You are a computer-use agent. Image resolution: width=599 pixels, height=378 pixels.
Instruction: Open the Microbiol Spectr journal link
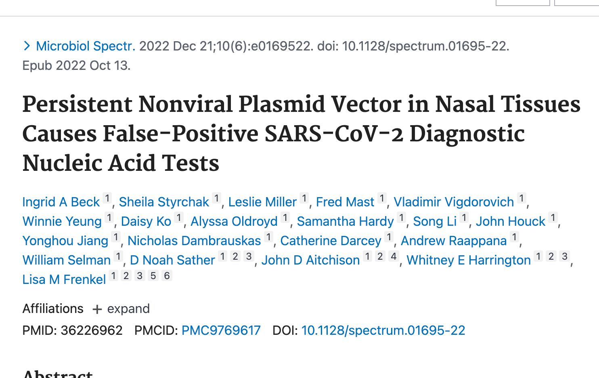(x=86, y=46)
